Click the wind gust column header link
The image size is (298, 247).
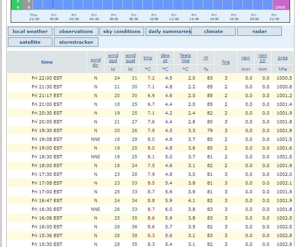coord(131,58)
